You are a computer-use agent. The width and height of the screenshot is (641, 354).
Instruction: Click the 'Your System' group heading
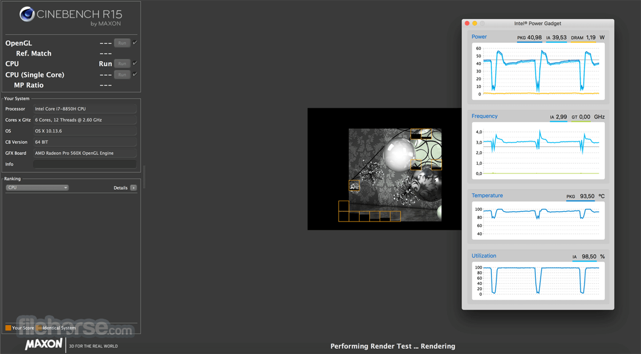coord(17,99)
